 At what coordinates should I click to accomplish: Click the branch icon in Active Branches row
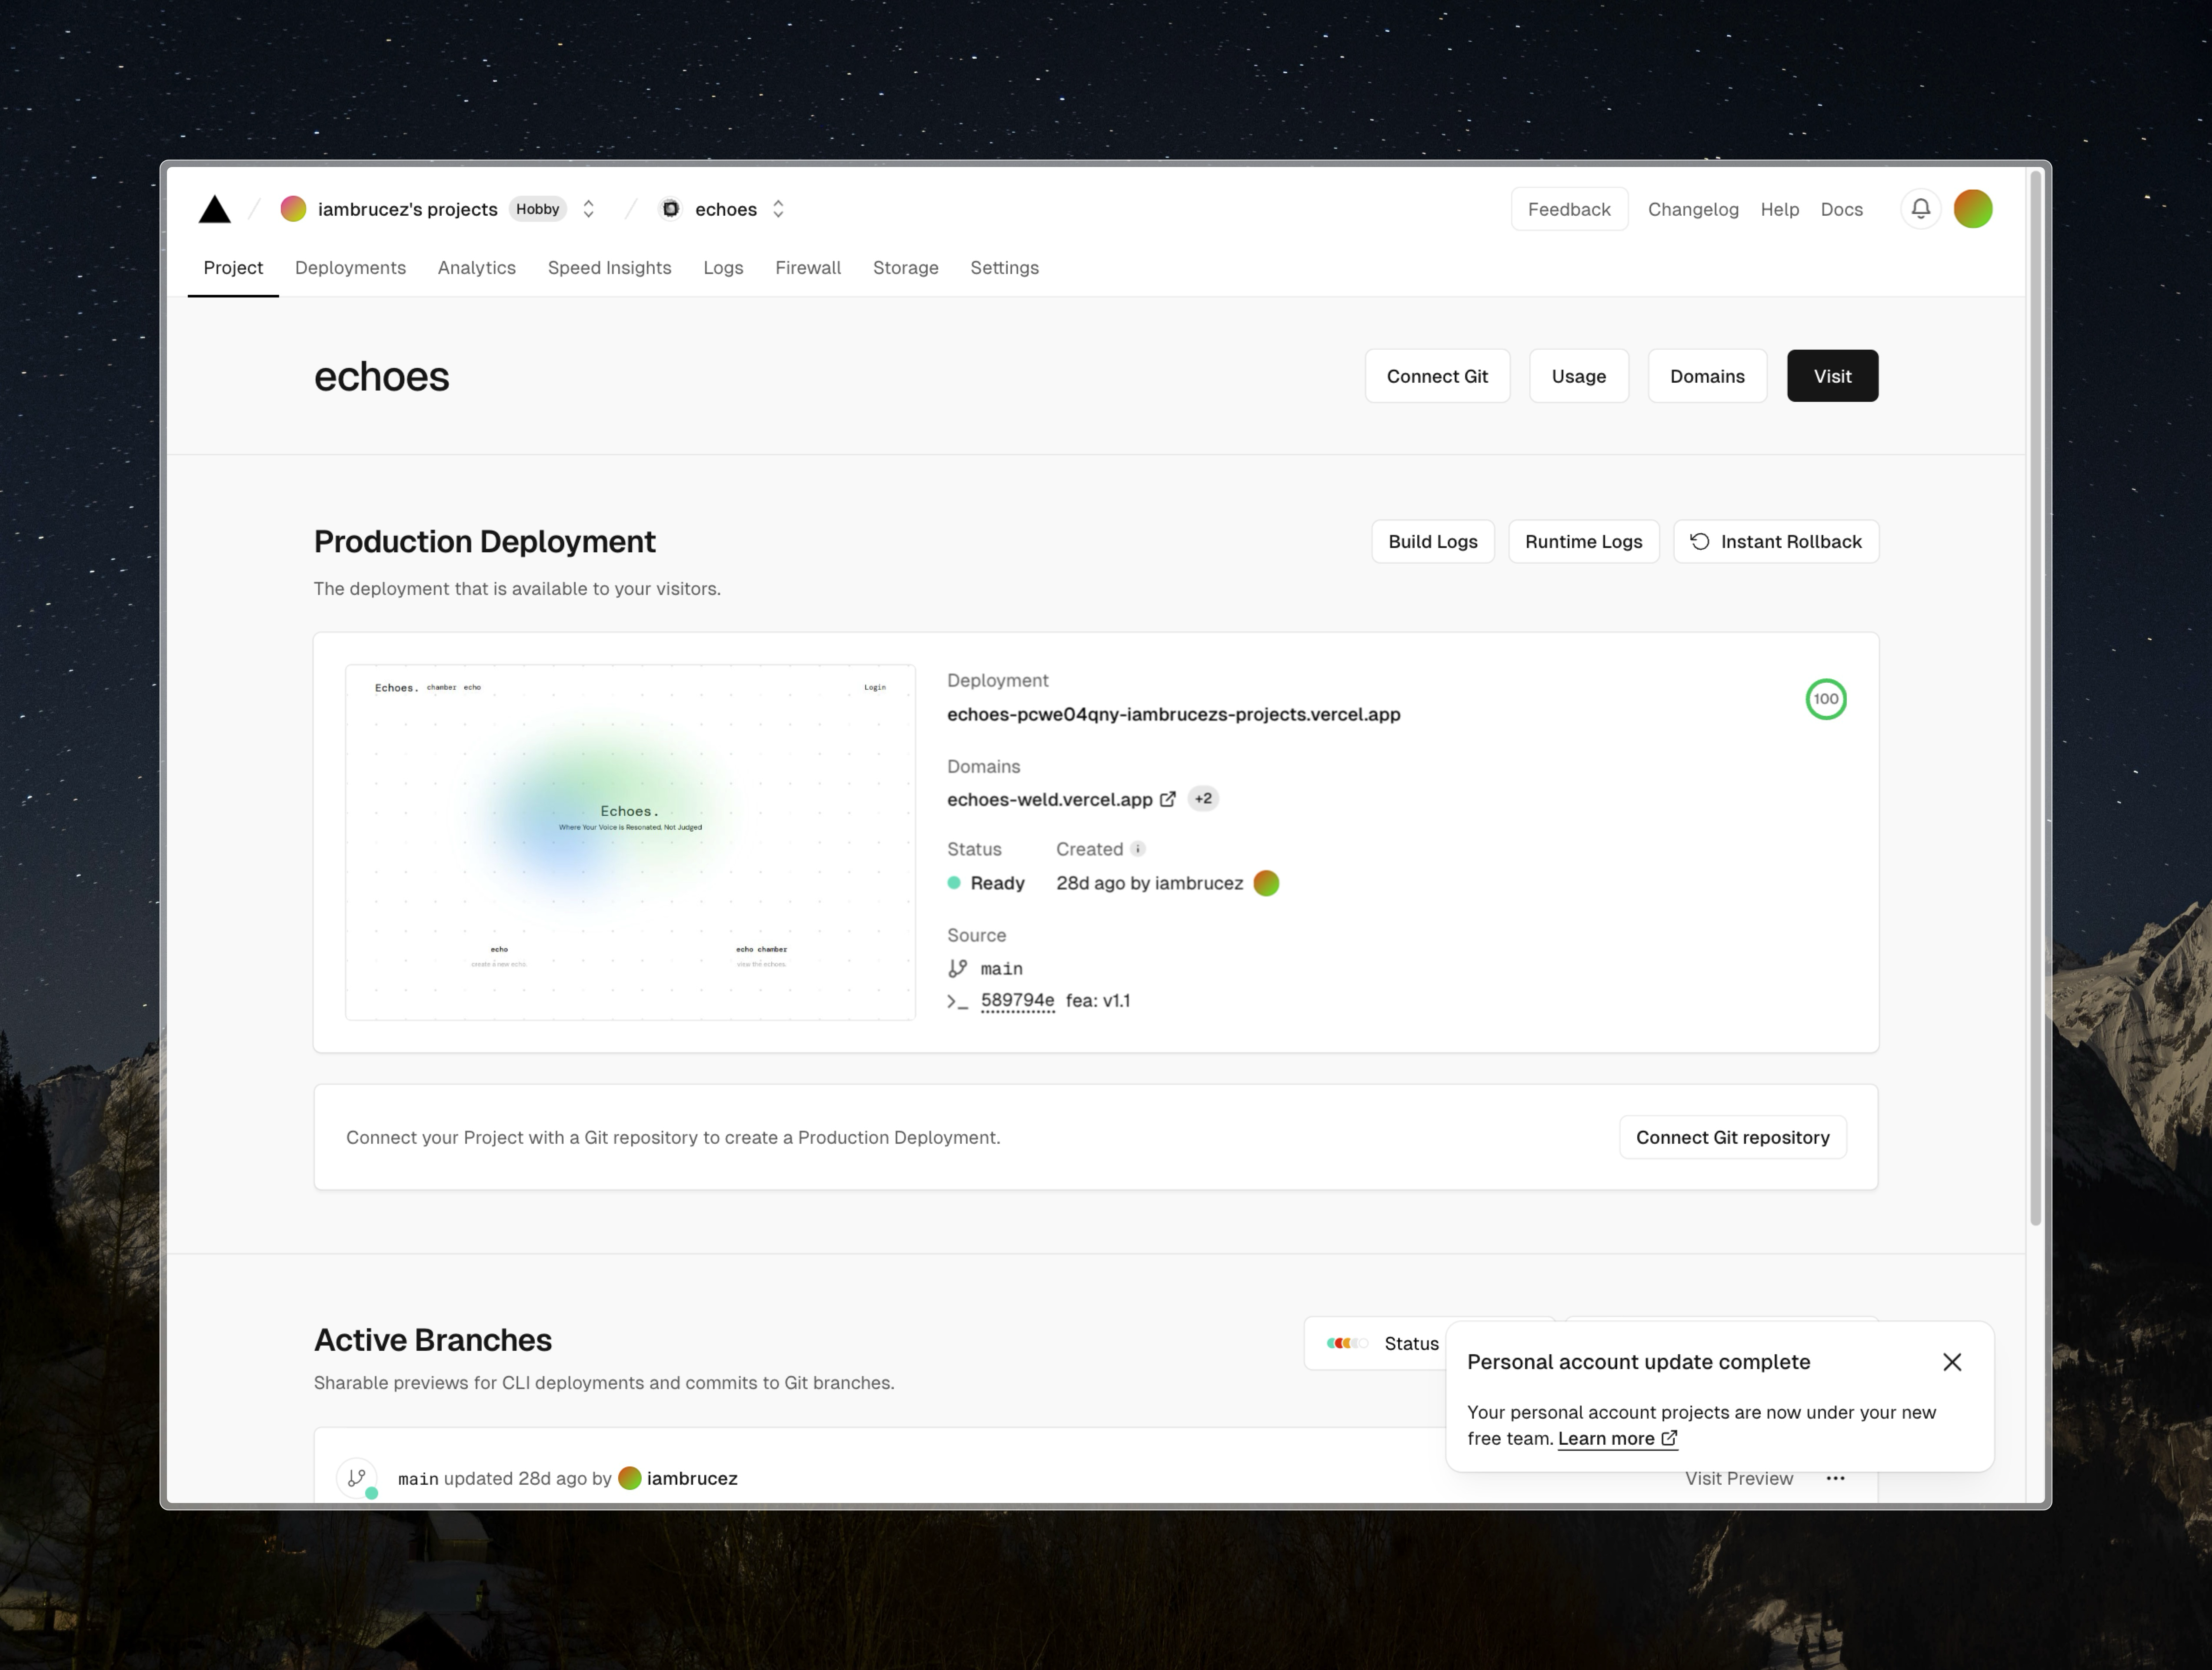(357, 1477)
